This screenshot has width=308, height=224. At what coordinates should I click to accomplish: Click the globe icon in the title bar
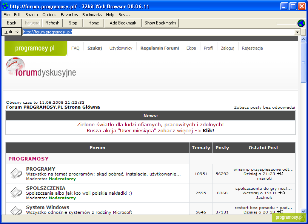click(5, 6)
